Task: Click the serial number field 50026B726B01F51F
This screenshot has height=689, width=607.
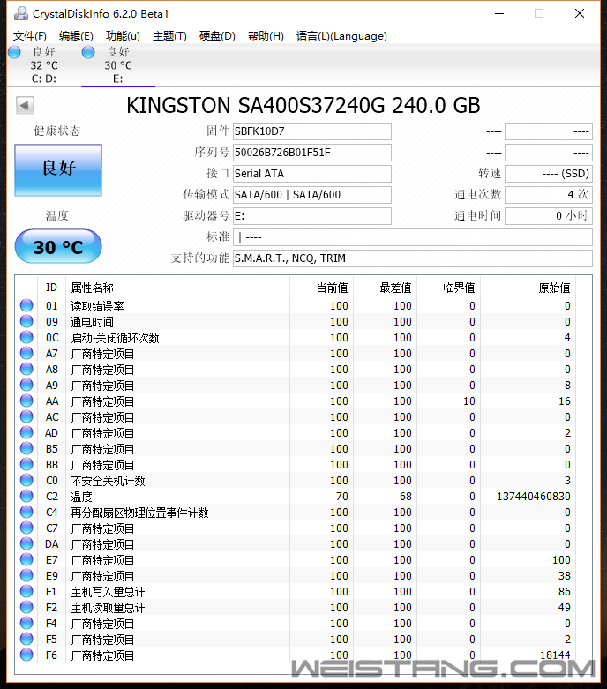Action: (312, 153)
